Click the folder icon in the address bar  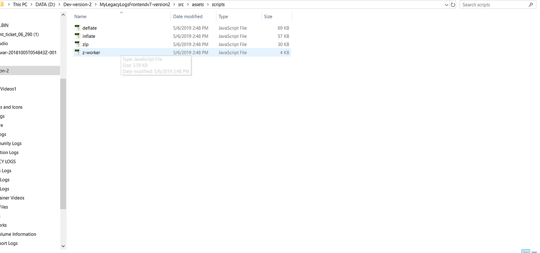point(3,4)
